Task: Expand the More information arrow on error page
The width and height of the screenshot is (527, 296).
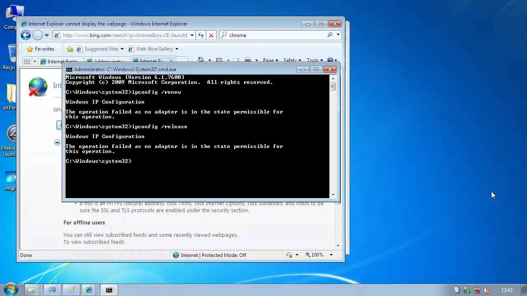Action: (57, 142)
